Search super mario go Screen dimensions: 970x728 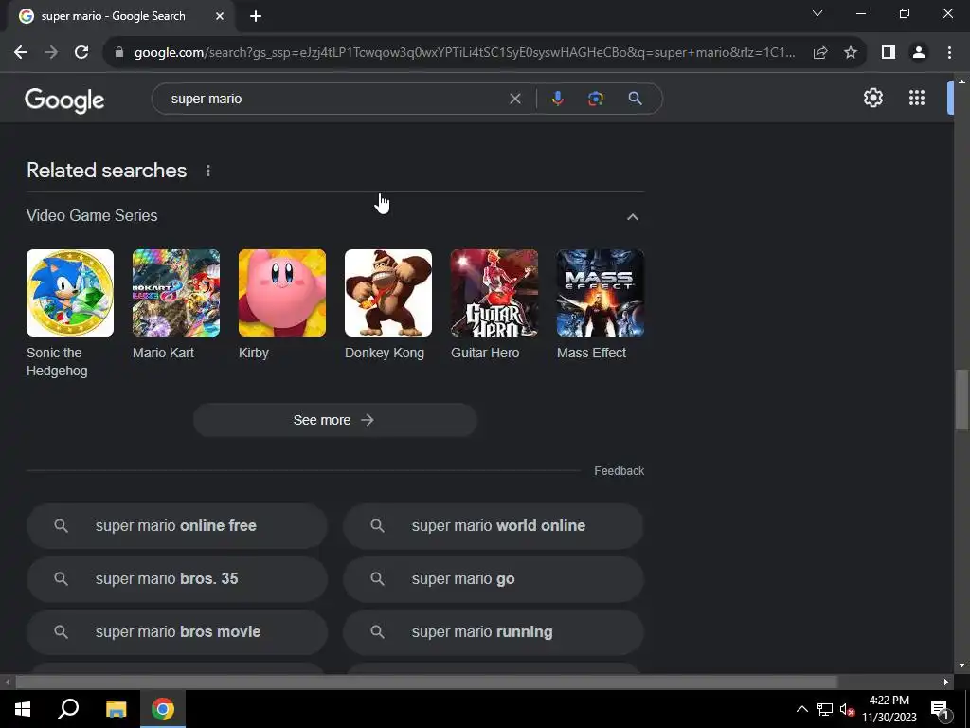(x=494, y=579)
